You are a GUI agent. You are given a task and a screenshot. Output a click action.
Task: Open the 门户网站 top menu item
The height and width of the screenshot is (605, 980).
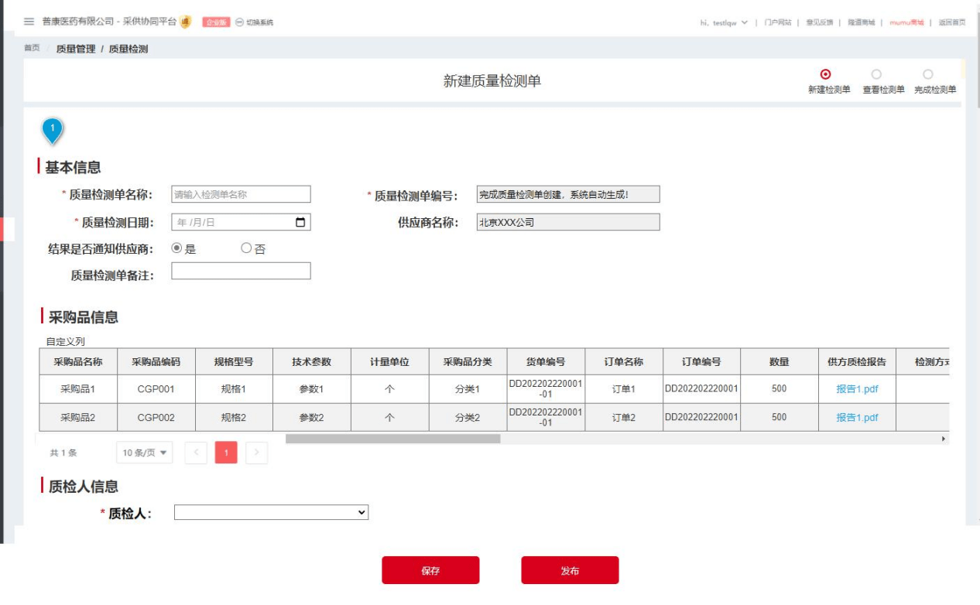coord(777,22)
